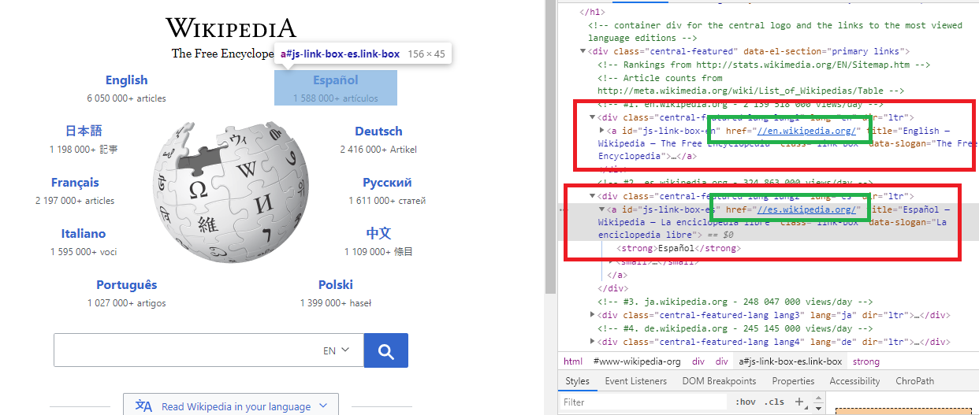The height and width of the screenshot is (415, 979).
Task: Go to the Français Wikipedia edition
Action: (x=75, y=183)
